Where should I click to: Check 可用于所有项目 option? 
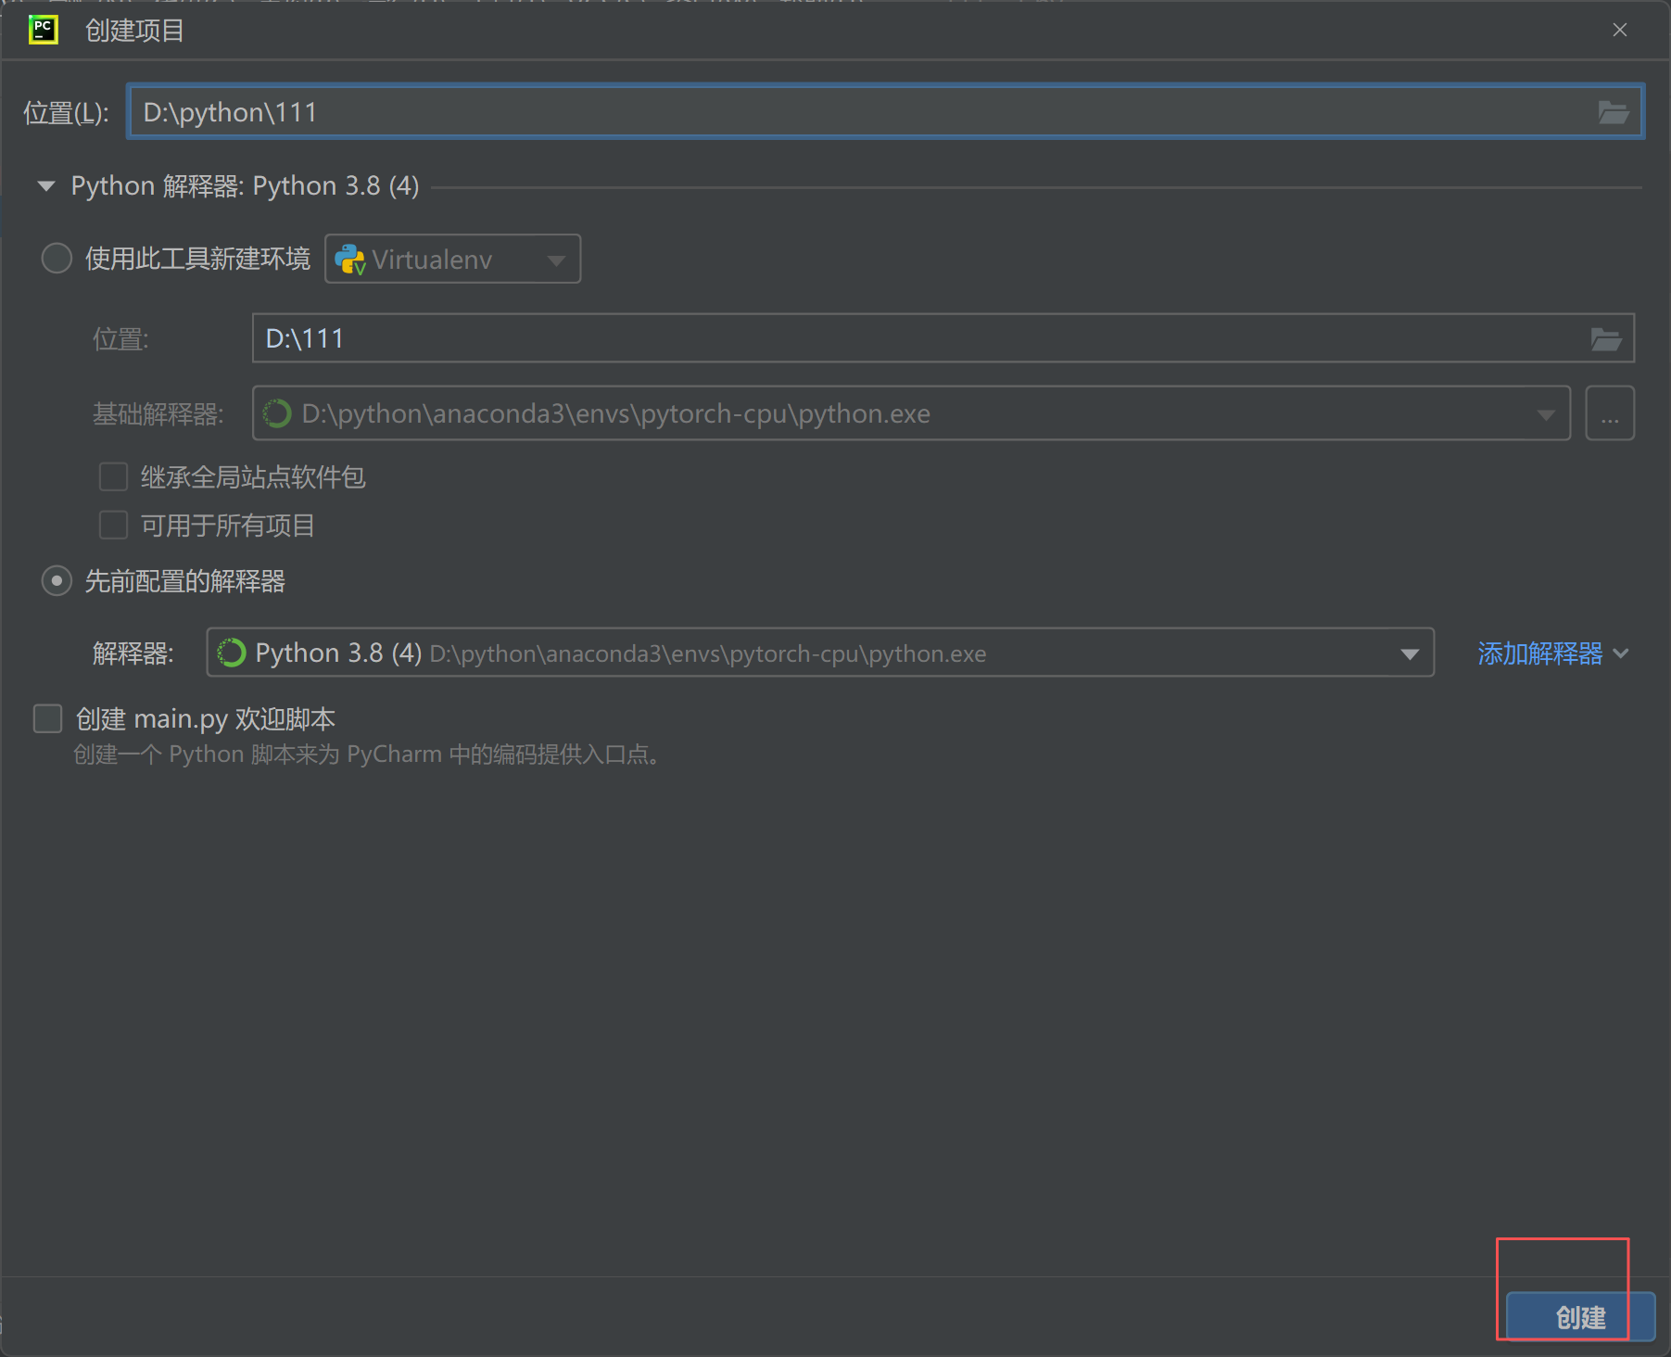(113, 525)
